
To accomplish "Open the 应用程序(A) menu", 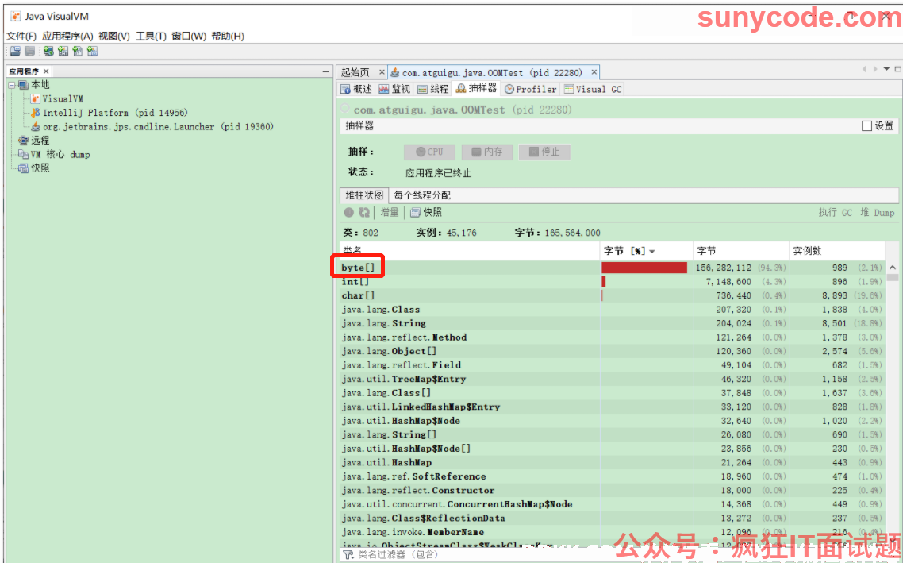I will click(x=67, y=36).
